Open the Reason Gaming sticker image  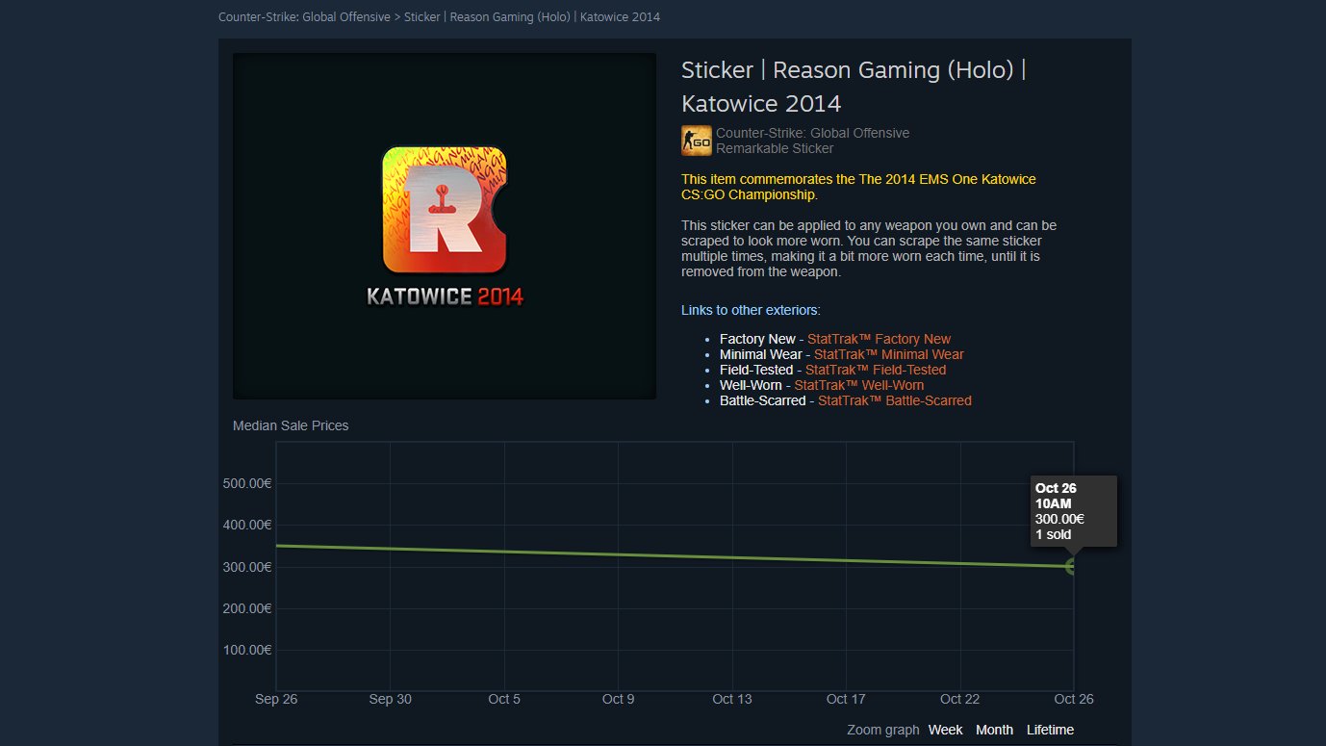click(445, 226)
